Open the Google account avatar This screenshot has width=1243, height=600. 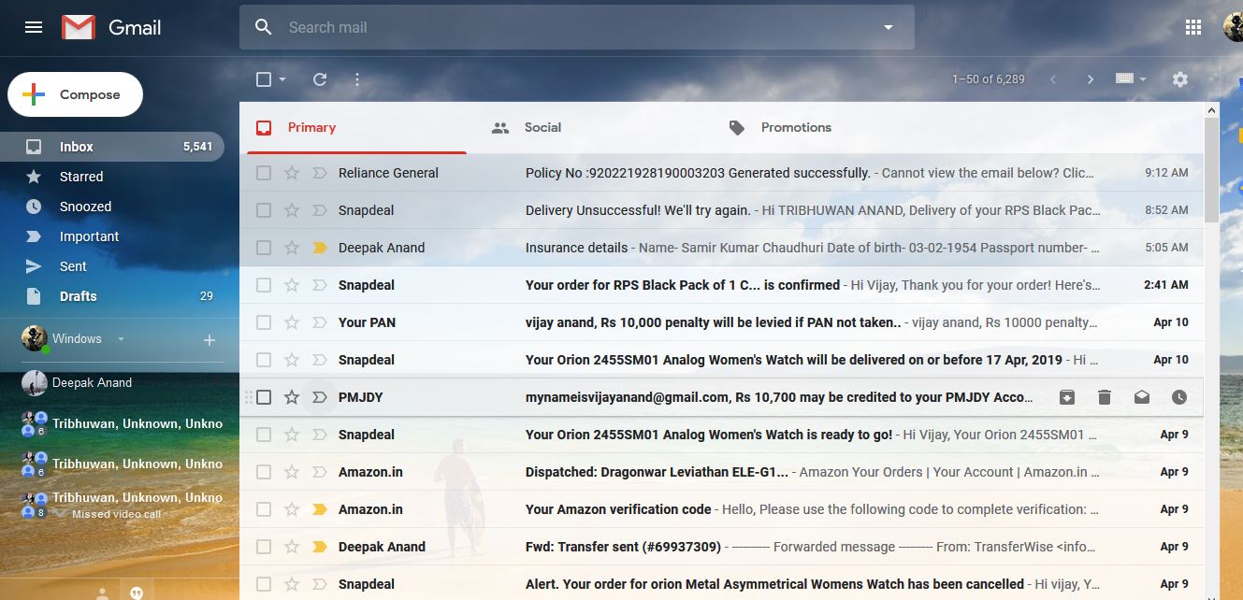coord(1234,27)
